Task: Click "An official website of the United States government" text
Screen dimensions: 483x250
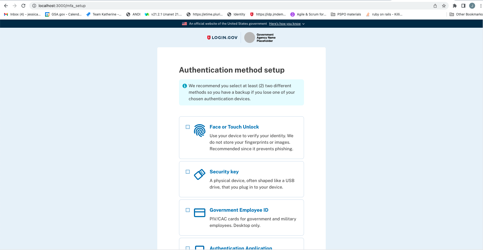Action: [228, 24]
